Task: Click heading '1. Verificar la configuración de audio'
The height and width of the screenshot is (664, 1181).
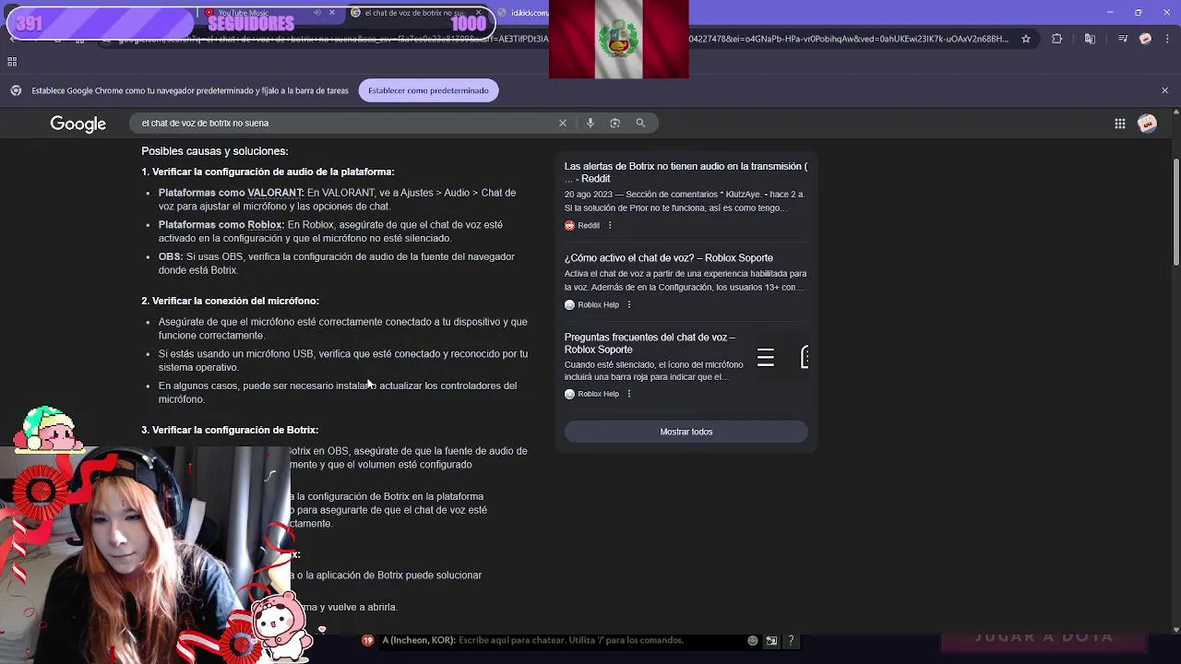Action: (x=268, y=172)
